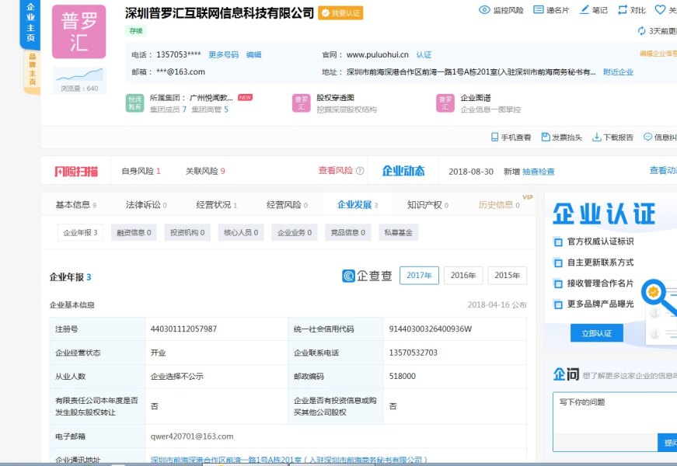Click the 我要认证 badge button
This screenshot has height=466, width=677.
[x=340, y=13]
